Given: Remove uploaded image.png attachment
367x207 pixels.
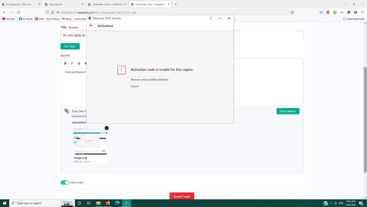Looking at the screenshot, I should pyautogui.click(x=106, y=128).
